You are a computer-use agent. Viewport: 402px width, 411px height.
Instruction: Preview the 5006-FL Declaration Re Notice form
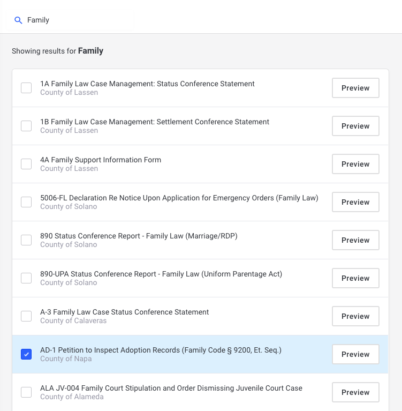click(x=355, y=202)
